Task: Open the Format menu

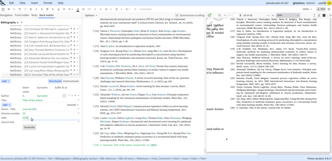Action: (48, 3)
